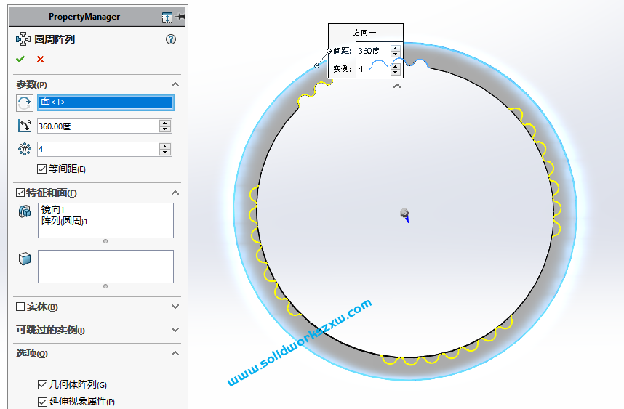Click the PropertyManager split panel icon
This screenshot has height=409, width=624.
[167, 17]
